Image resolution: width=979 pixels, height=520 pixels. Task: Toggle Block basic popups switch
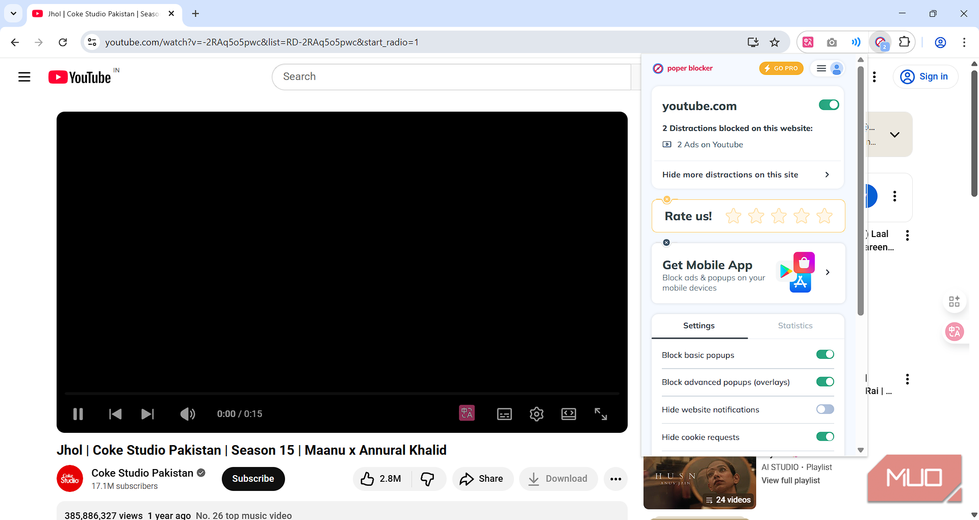(x=825, y=355)
